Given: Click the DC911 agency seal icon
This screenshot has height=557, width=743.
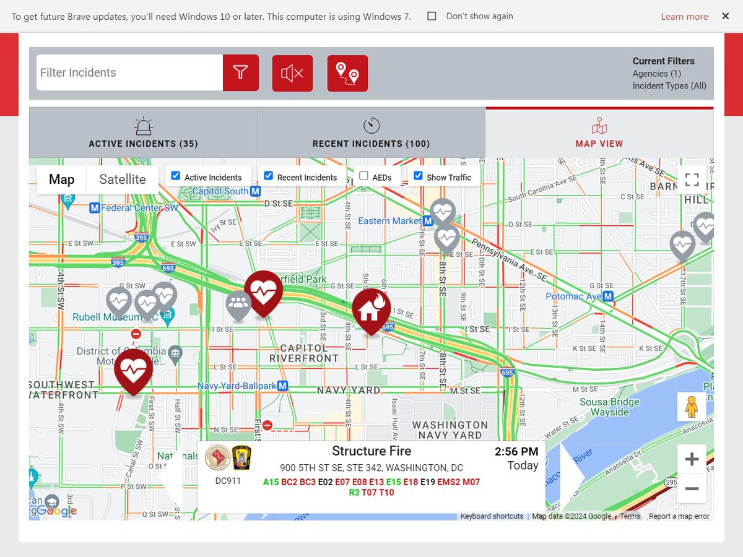Looking at the screenshot, I should [217, 458].
